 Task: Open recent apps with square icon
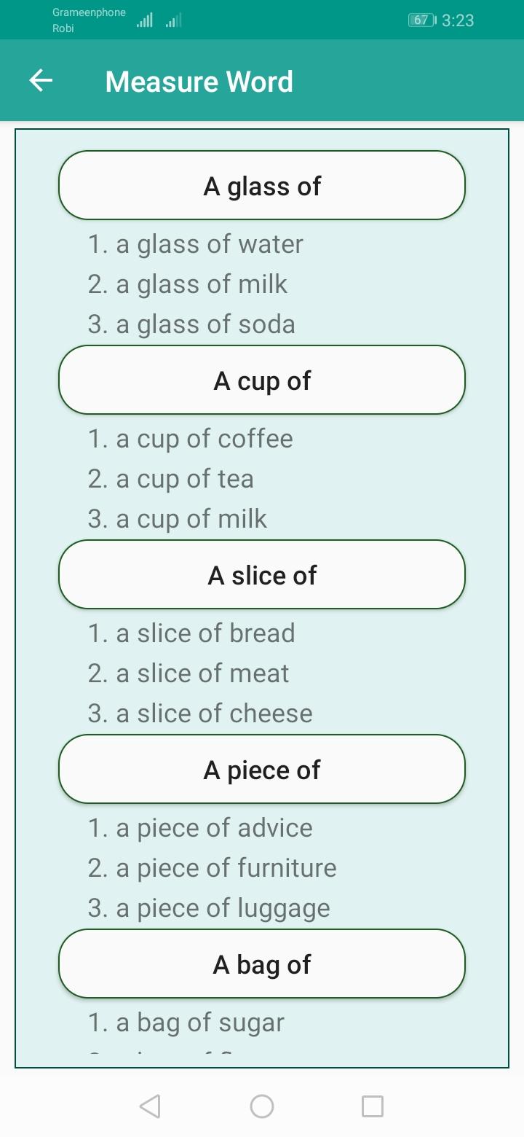pyautogui.click(x=372, y=1106)
